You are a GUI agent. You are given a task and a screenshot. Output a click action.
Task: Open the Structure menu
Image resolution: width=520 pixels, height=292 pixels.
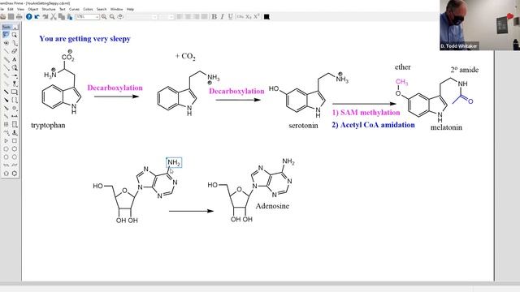(49, 9)
